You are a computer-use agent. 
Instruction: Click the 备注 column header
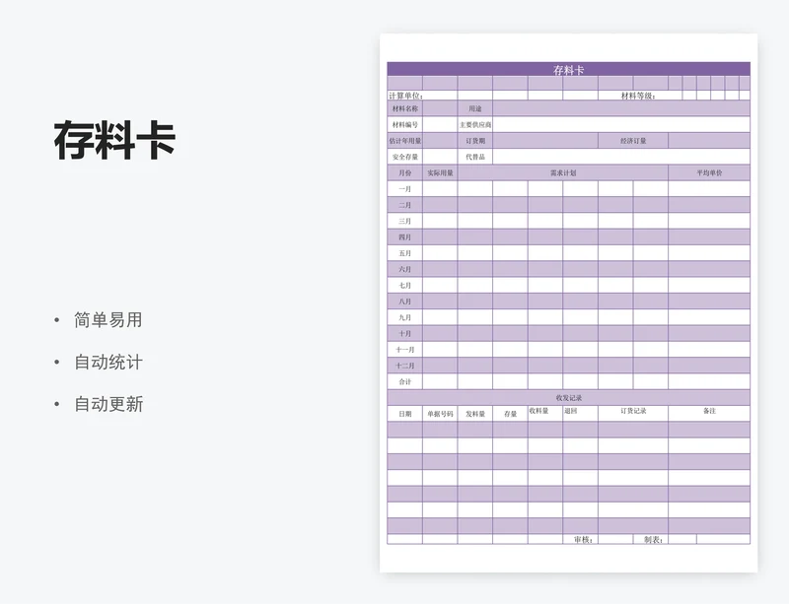709,414
